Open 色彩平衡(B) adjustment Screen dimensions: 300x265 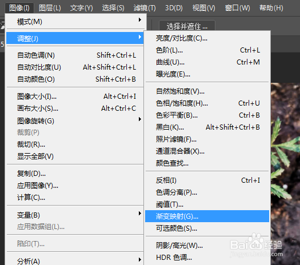pyautogui.click(x=207, y=115)
